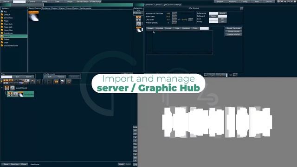Open the Post section

[257, 1]
